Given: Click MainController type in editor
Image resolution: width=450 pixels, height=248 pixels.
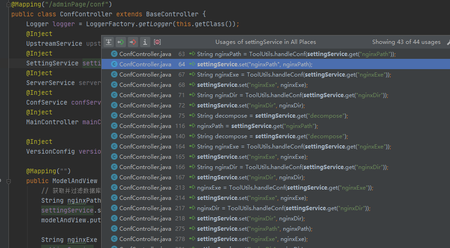Looking at the screenshot, I should point(52,122).
